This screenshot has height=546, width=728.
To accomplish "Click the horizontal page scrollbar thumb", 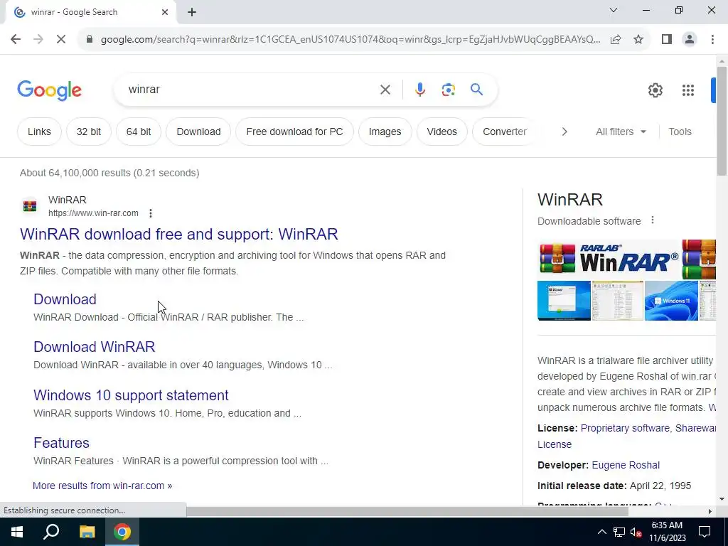I will point(407,512).
